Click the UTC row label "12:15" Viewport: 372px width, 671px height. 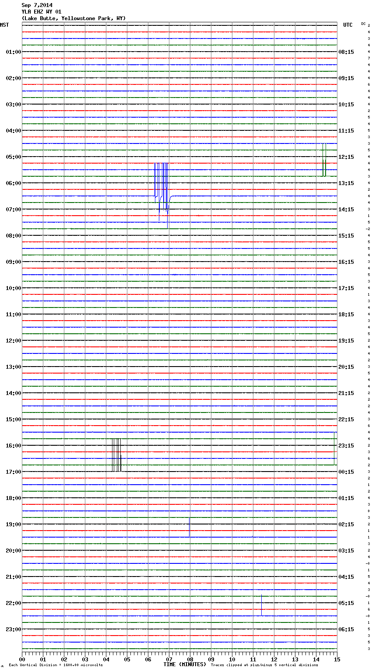click(x=346, y=157)
